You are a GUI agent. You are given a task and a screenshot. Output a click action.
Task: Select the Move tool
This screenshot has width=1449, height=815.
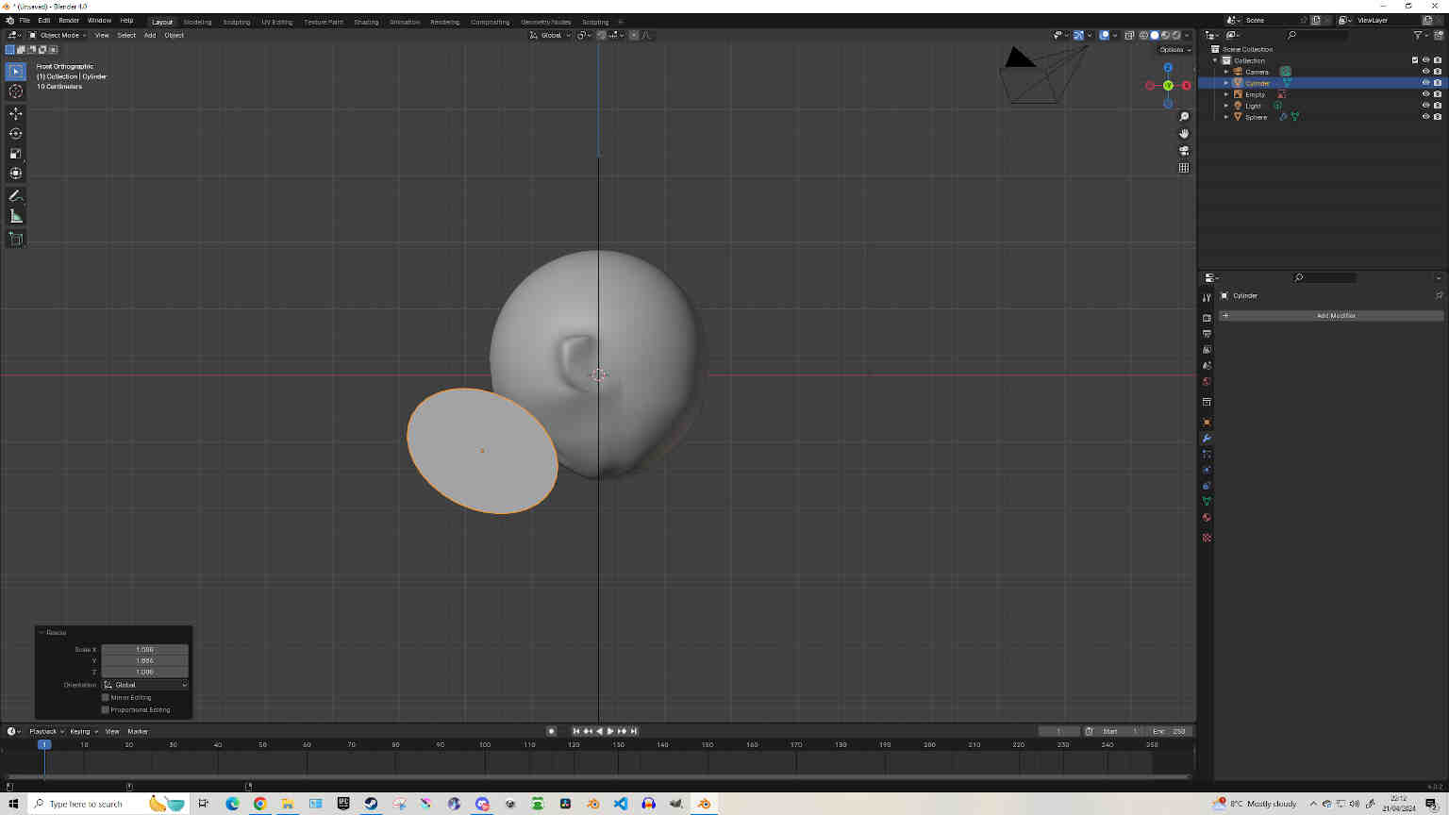click(16, 113)
